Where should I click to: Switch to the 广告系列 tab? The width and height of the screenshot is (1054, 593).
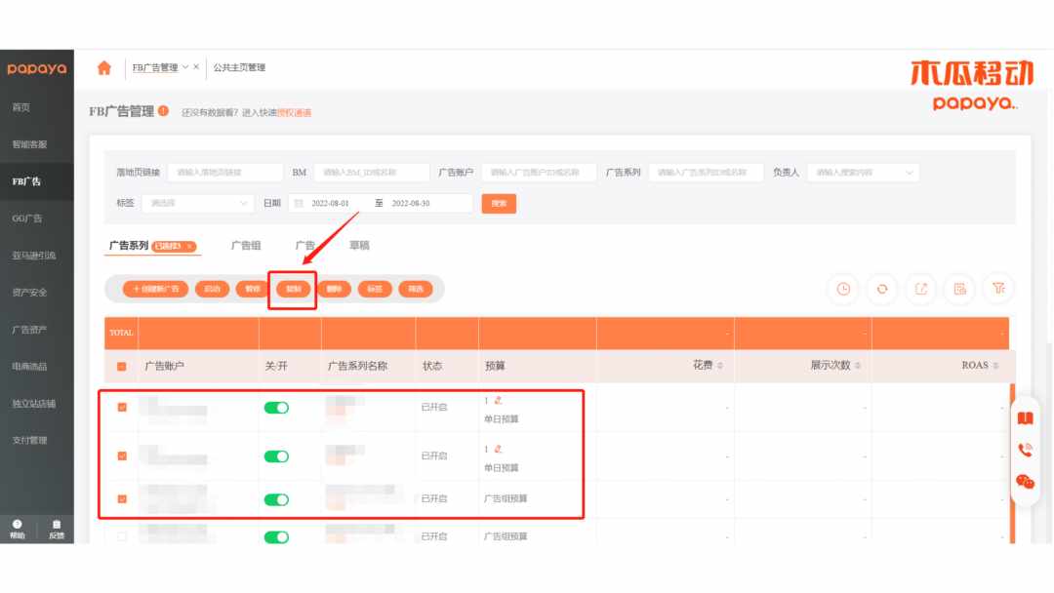click(129, 246)
